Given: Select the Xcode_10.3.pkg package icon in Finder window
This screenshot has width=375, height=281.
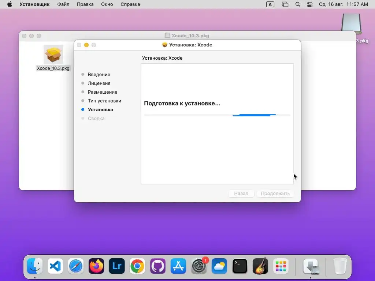Looking at the screenshot, I should pos(53,55).
